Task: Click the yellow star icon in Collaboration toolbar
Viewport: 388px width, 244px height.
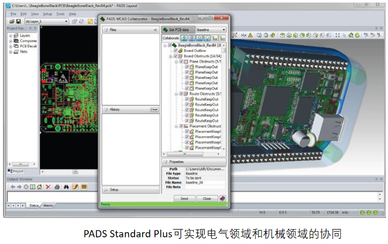Action: (199, 38)
